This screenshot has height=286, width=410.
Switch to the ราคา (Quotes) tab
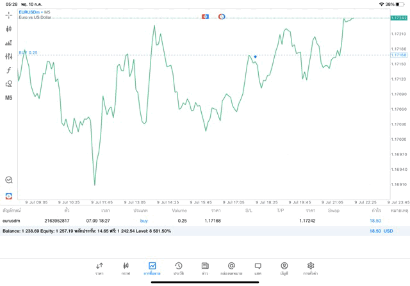coord(99,268)
